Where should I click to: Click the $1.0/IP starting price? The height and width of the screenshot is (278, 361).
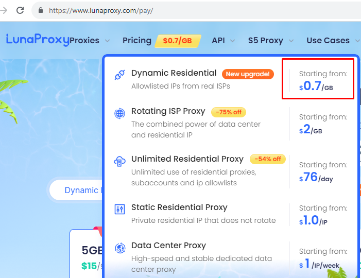[x=313, y=220]
